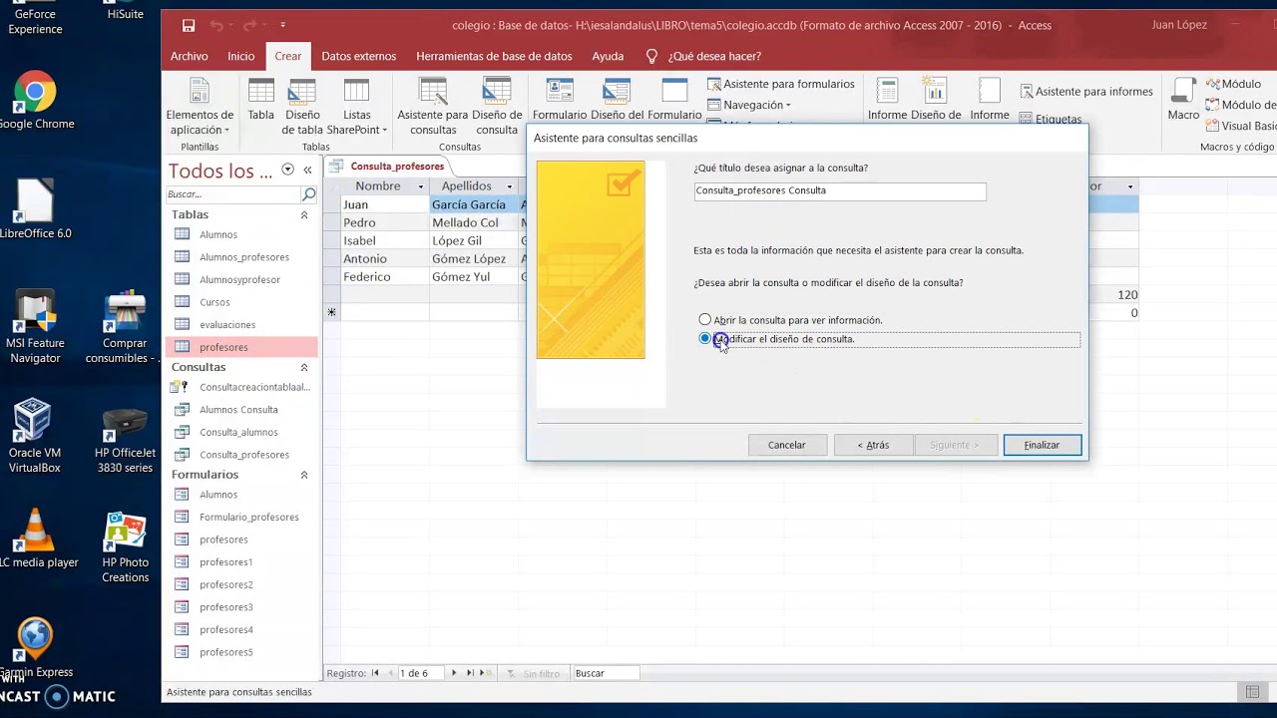Open Herramientas de base de datos tab
Viewport: 1277px width, 718px height.
494,56
